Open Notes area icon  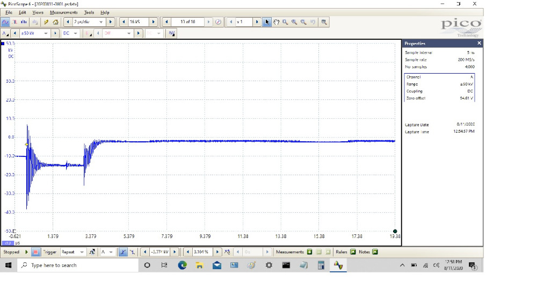375,252
